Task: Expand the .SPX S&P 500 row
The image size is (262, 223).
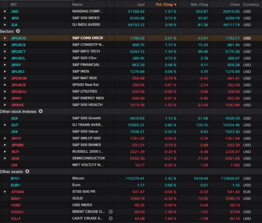Action: [x=5, y=18]
